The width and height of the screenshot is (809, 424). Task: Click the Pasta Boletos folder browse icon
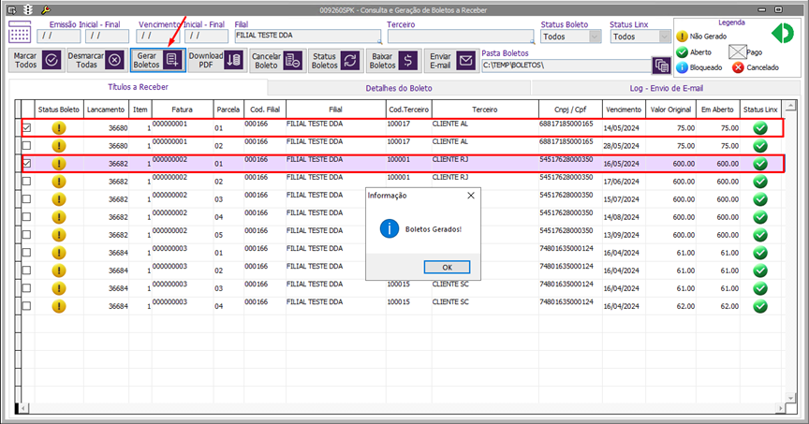point(661,66)
